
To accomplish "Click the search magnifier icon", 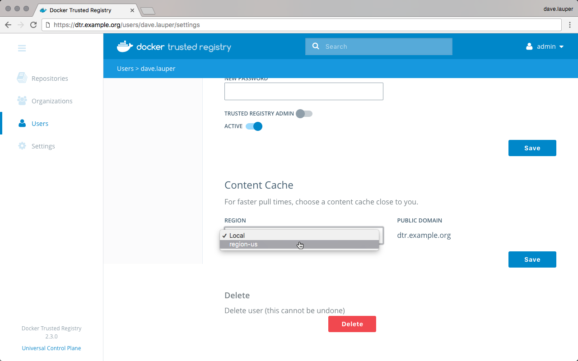I will pyautogui.click(x=316, y=46).
